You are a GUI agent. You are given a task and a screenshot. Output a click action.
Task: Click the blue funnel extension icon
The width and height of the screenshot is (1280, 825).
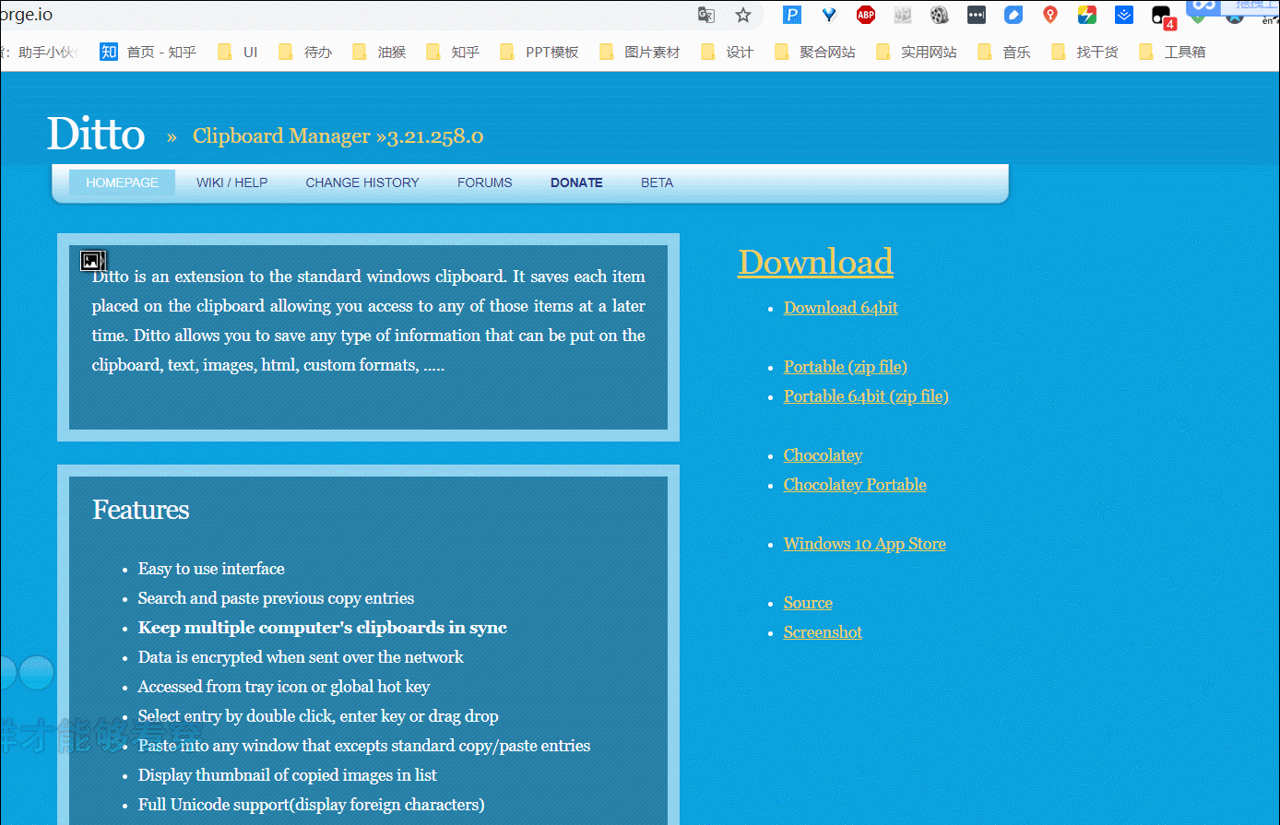coord(829,15)
